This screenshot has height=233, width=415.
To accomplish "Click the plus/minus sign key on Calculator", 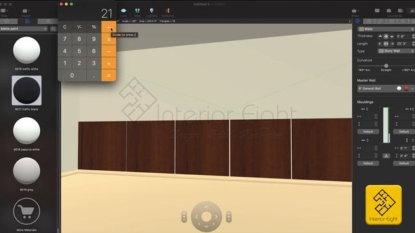I will [x=79, y=27].
